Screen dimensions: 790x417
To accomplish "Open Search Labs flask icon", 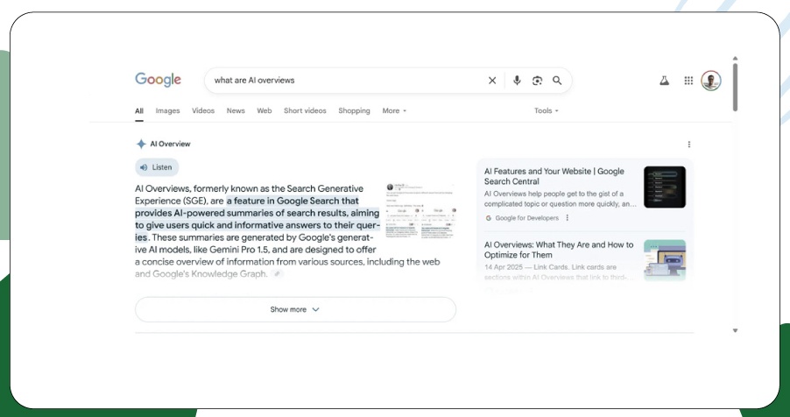I will [664, 81].
